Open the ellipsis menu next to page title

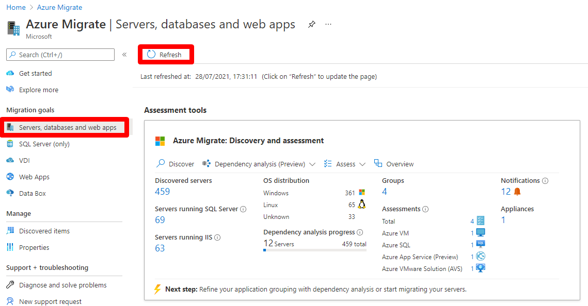328,24
